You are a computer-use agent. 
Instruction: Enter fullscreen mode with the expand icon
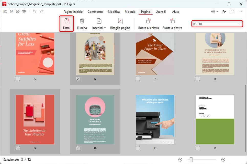click(x=232, y=11)
